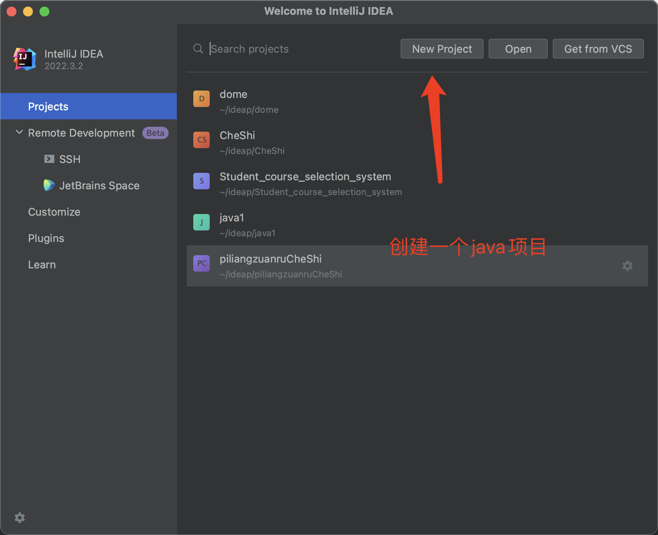Click the New Project button
Screen dimensions: 658x535
point(442,49)
